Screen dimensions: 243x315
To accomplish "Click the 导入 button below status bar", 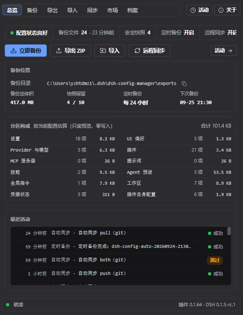I will tap(110, 51).
